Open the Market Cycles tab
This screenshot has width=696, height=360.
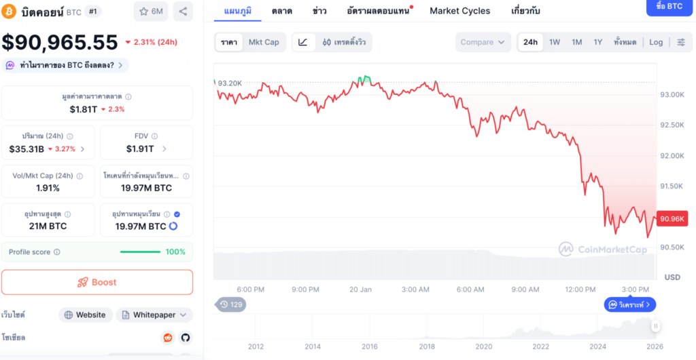point(459,11)
